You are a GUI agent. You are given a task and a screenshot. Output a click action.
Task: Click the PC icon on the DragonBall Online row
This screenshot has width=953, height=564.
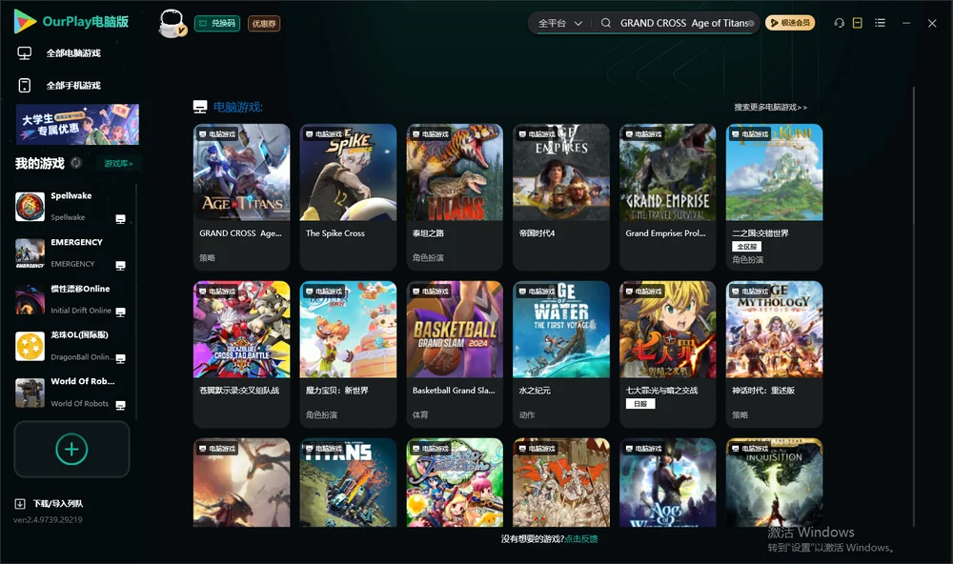(x=120, y=358)
